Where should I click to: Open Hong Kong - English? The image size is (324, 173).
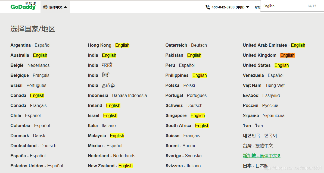coord(109,45)
